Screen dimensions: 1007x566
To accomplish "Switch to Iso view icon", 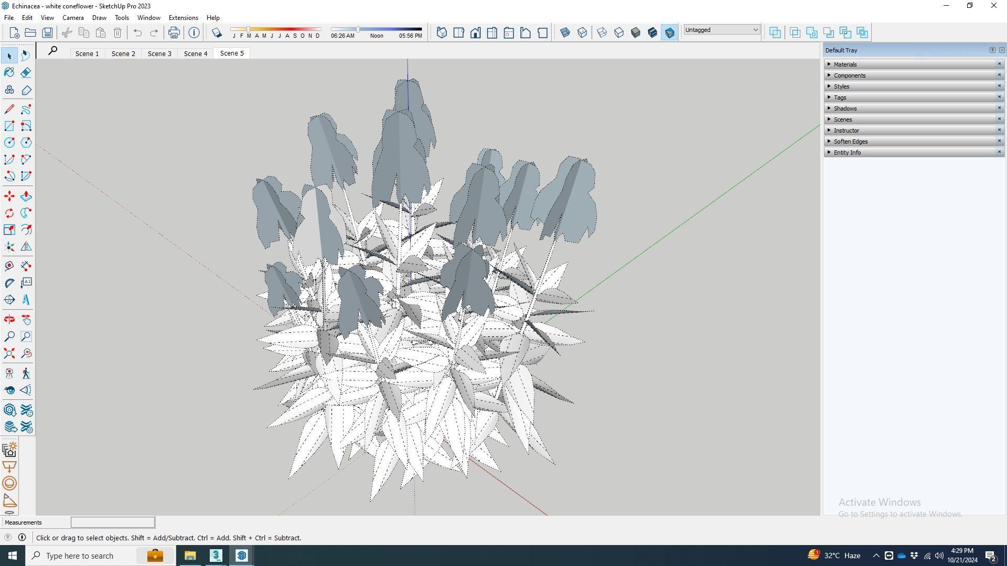I will pyautogui.click(x=442, y=32).
